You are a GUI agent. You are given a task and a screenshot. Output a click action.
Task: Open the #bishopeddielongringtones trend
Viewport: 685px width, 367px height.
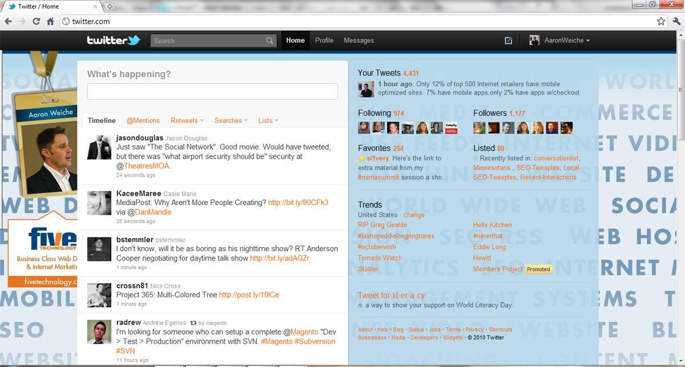[x=396, y=236]
